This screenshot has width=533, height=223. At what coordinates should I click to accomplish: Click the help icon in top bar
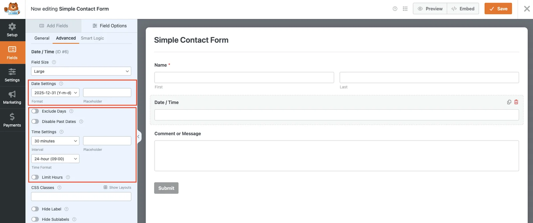(x=395, y=9)
